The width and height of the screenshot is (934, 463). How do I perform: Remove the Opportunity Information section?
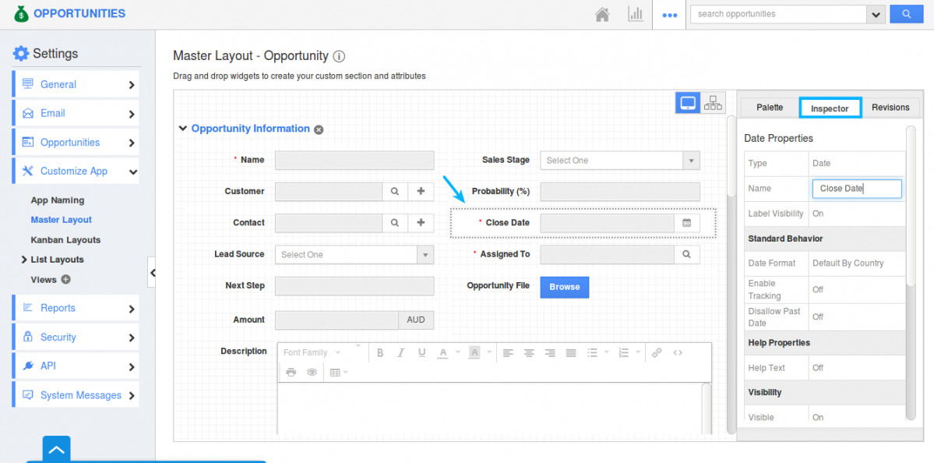(x=319, y=129)
